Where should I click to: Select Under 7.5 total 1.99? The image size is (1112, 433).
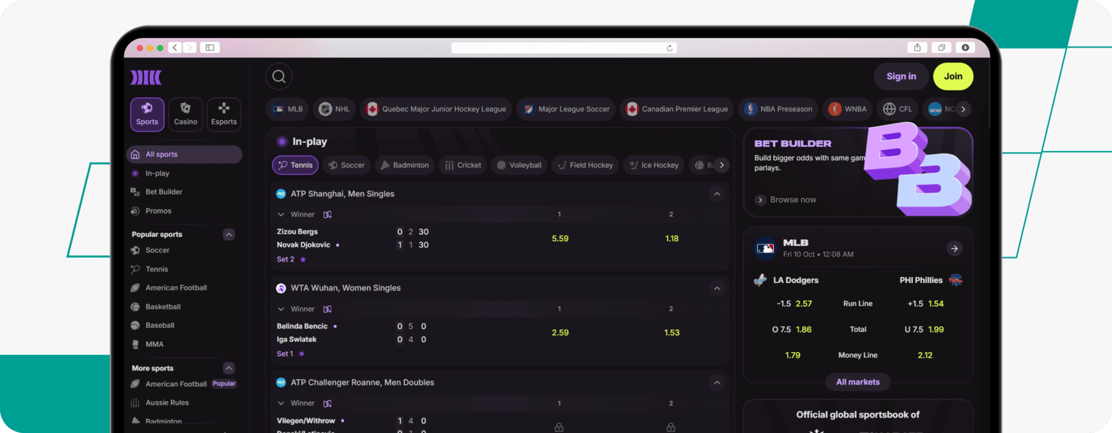pos(924,330)
